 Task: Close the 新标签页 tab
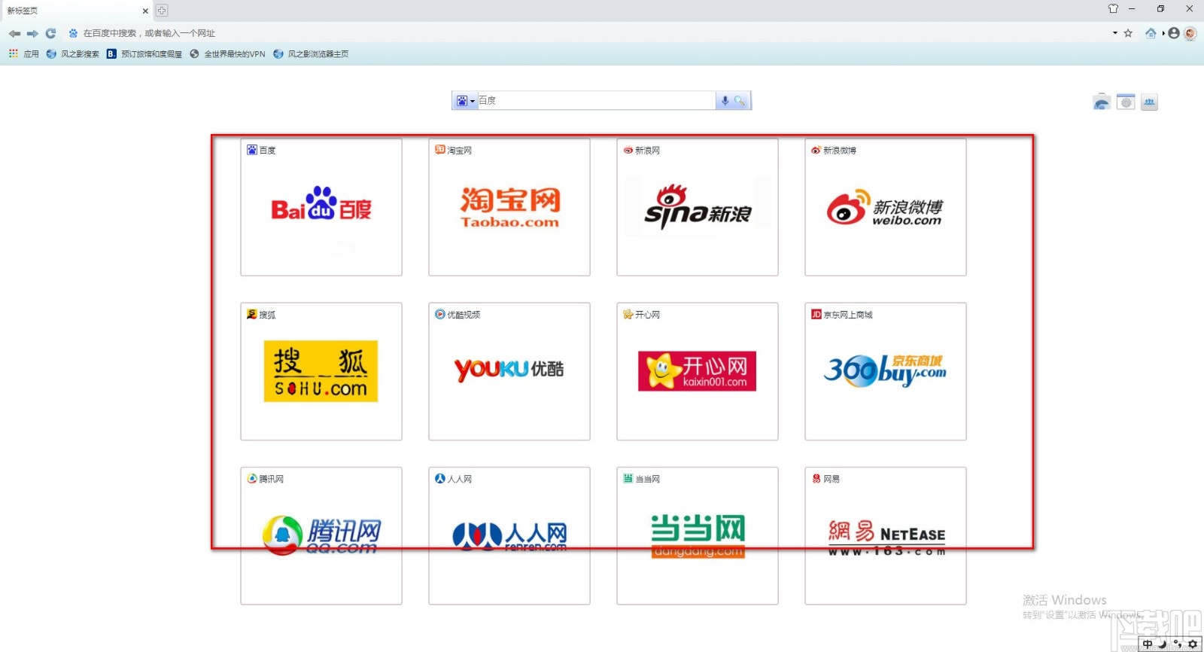pyautogui.click(x=145, y=11)
